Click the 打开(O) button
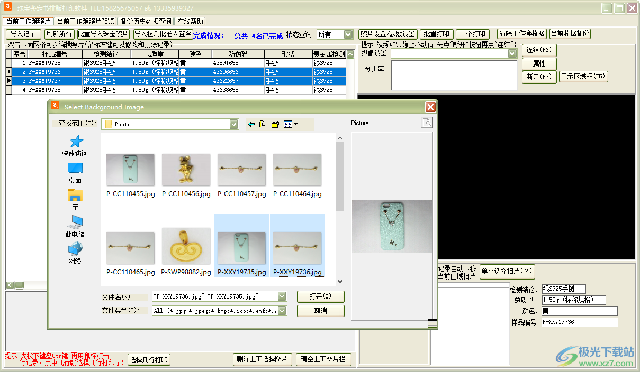640x372 pixels. pyautogui.click(x=320, y=296)
